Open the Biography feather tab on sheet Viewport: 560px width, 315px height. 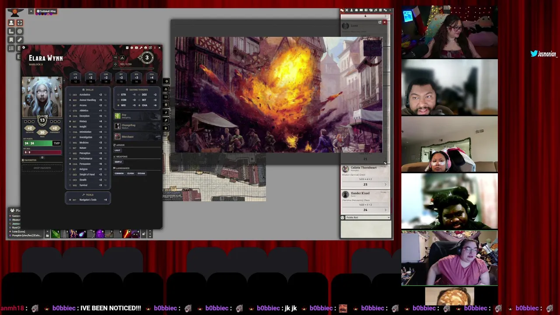tap(166, 120)
